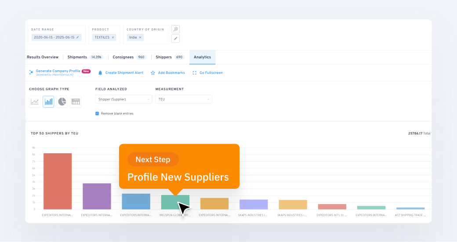Click the star icon for bookmarks

click(x=153, y=73)
